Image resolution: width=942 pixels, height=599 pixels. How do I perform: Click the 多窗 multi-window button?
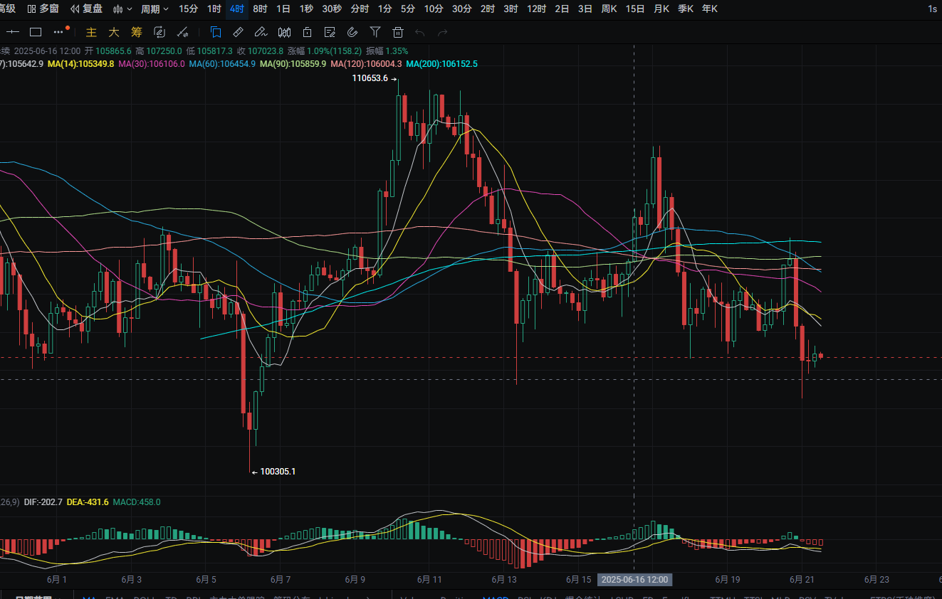pos(43,9)
